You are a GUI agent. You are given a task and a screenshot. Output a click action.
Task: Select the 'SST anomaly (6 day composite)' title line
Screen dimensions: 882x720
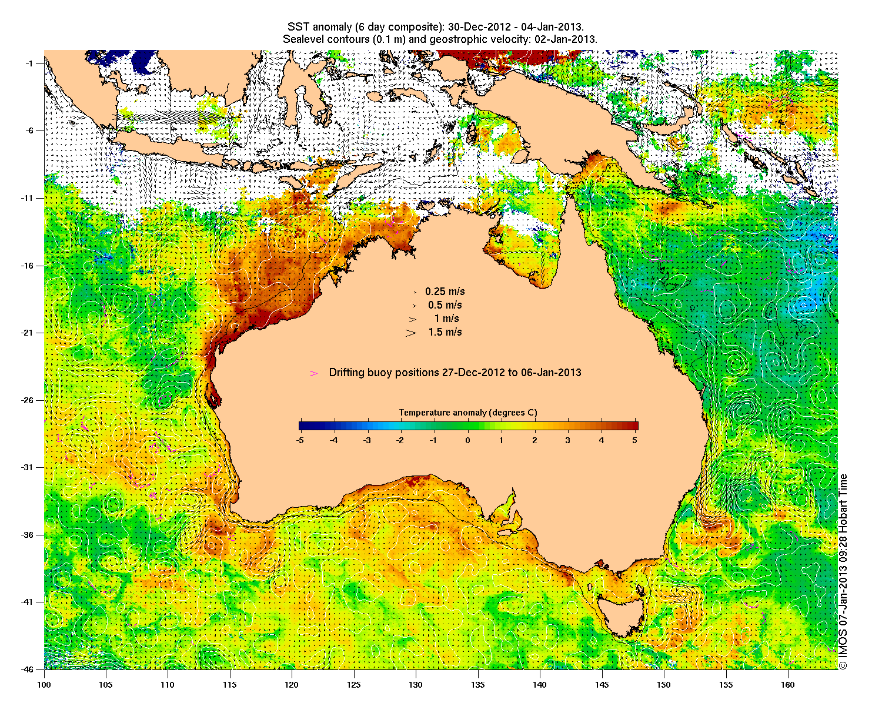click(x=435, y=27)
